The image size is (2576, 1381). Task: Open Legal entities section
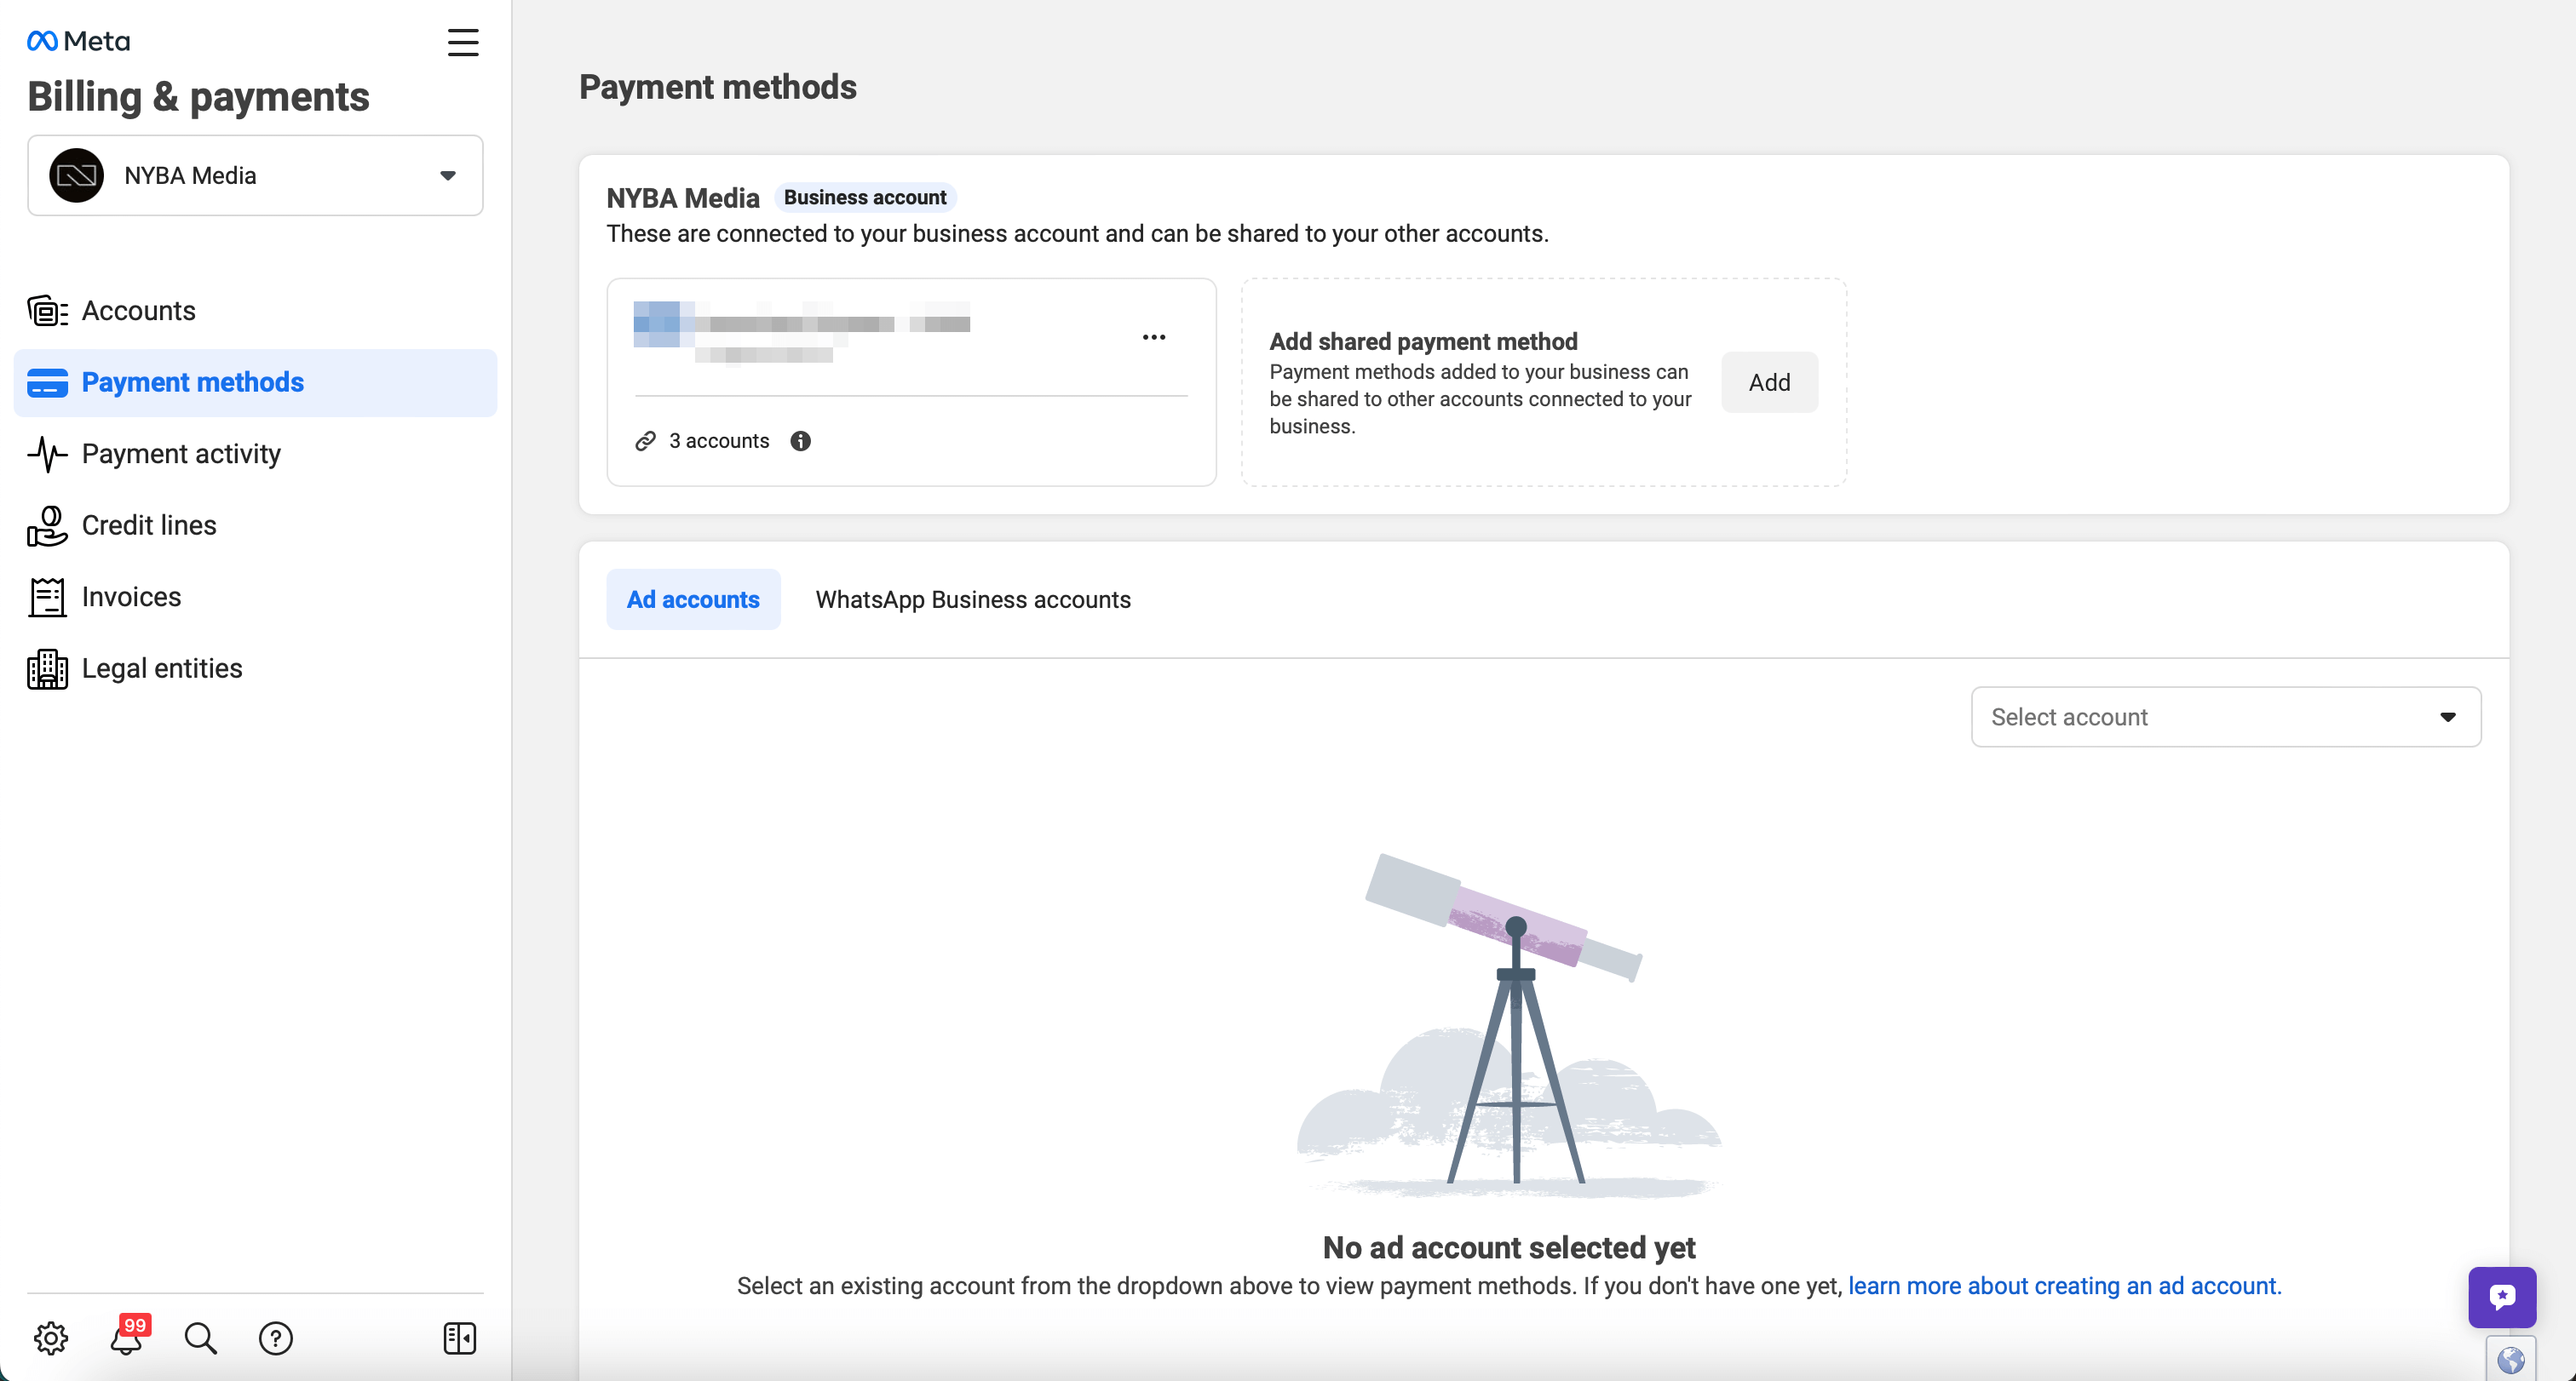[255, 668]
